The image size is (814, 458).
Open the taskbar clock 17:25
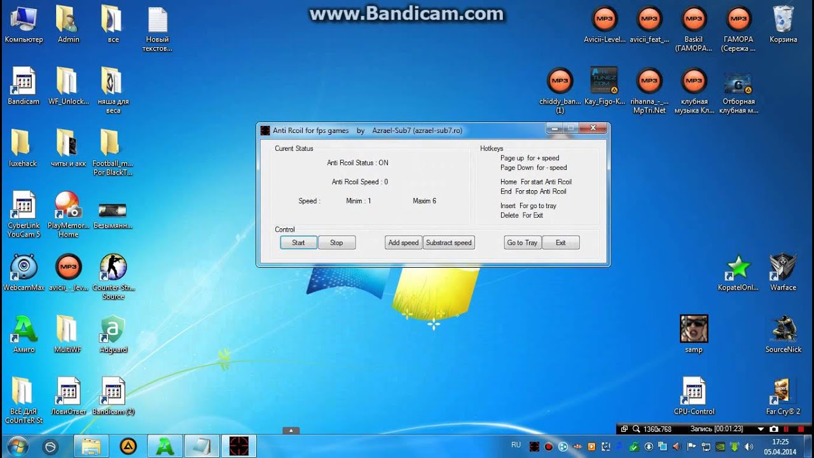(780, 447)
